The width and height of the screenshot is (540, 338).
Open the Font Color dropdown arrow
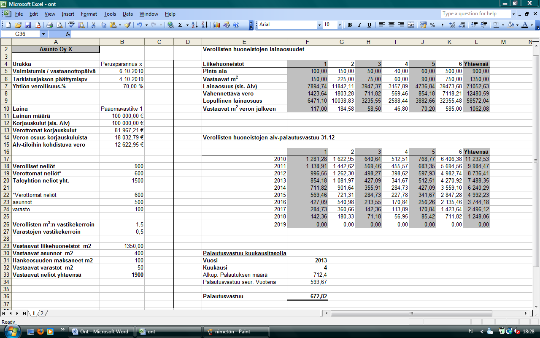point(532,25)
